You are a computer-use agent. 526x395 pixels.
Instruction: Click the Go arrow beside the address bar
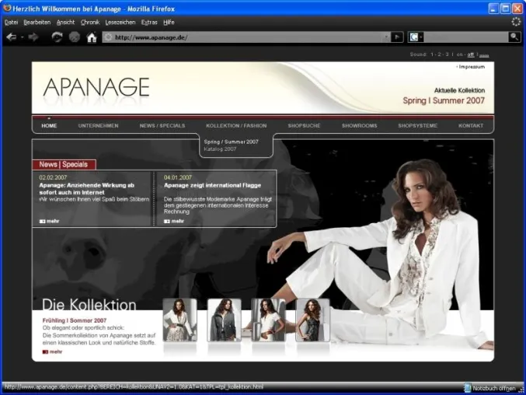tap(397, 37)
